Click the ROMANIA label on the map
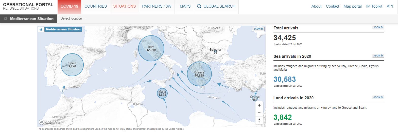 pyautogui.click(x=214, y=28)
